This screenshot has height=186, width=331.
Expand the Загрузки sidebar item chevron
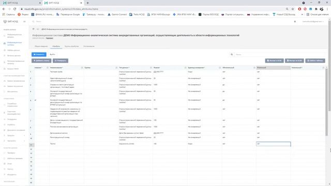(x=24, y=135)
